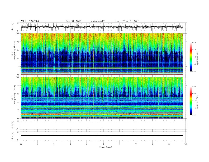
Task: Click the "start UT = 11:20:1" header text
Action: tap(127, 21)
